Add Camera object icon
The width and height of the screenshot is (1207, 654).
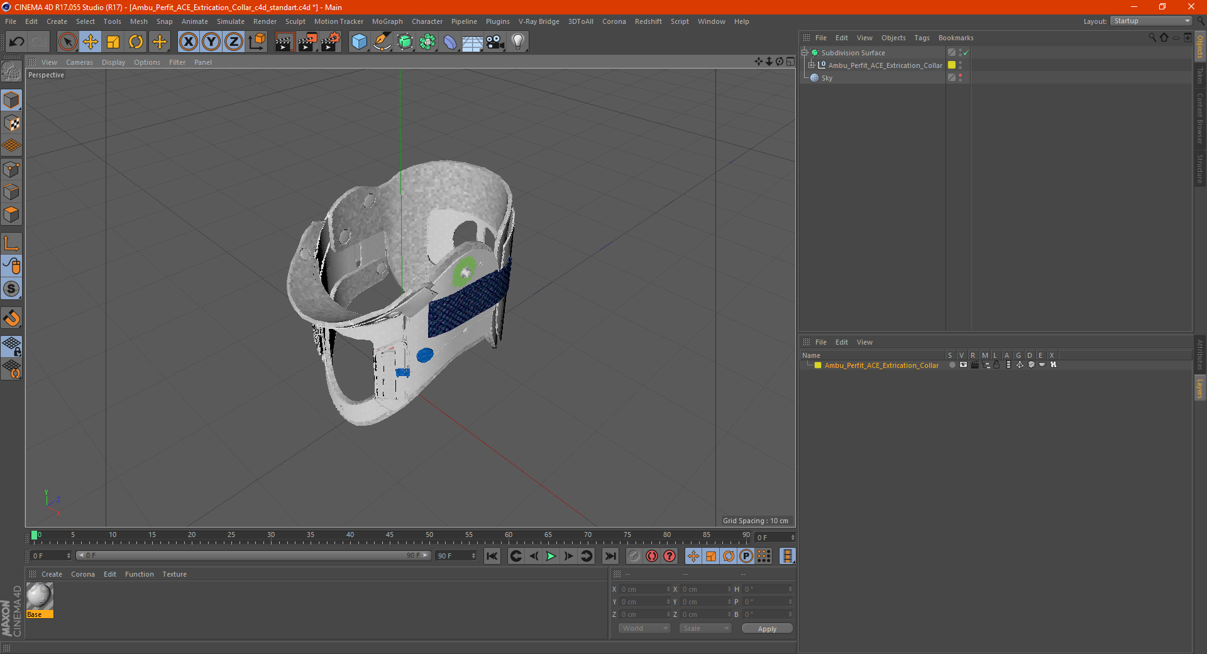[x=495, y=42]
